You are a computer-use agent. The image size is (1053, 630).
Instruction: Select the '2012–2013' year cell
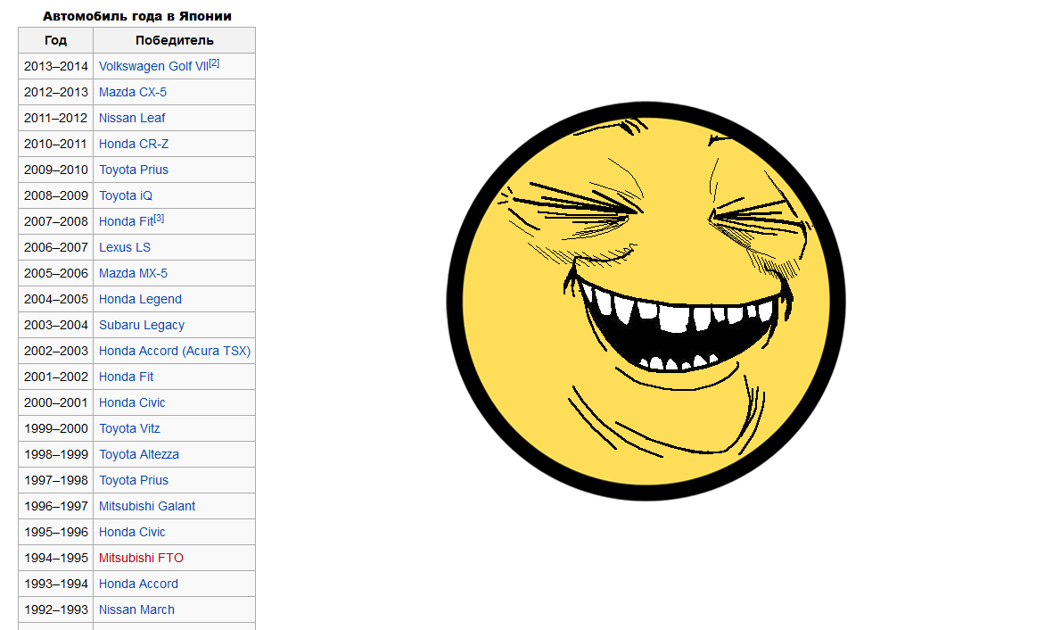pyautogui.click(x=56, y=92)
